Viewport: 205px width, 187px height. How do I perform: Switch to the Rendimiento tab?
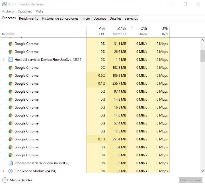(29, 18)
